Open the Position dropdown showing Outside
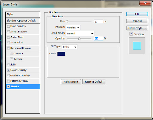 (x=73, y=28)
